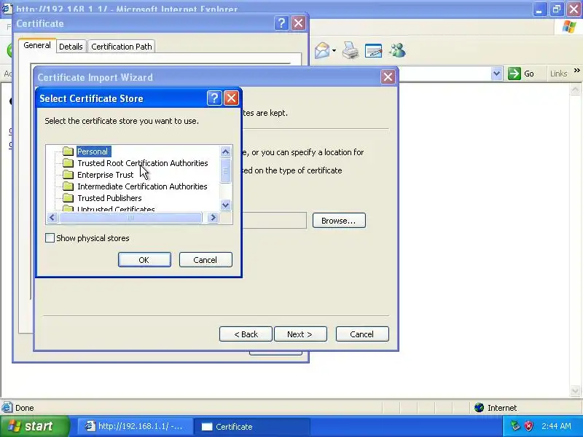The width and height of the screenshot is (583, 437).
Task: Click store list horizontal scroll right arrow
Action: point(213,217)
